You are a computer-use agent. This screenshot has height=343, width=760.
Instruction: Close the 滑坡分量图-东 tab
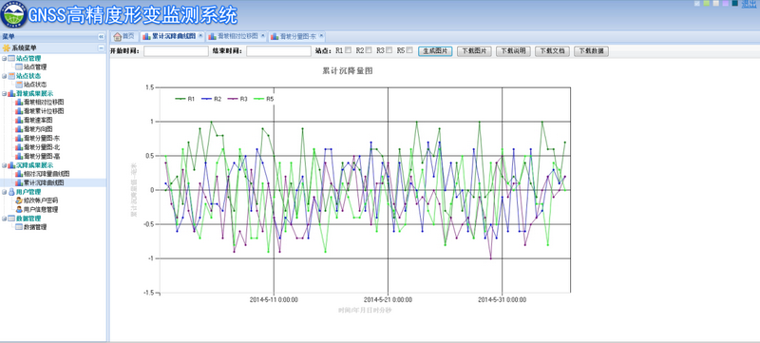tap(321, 36)
